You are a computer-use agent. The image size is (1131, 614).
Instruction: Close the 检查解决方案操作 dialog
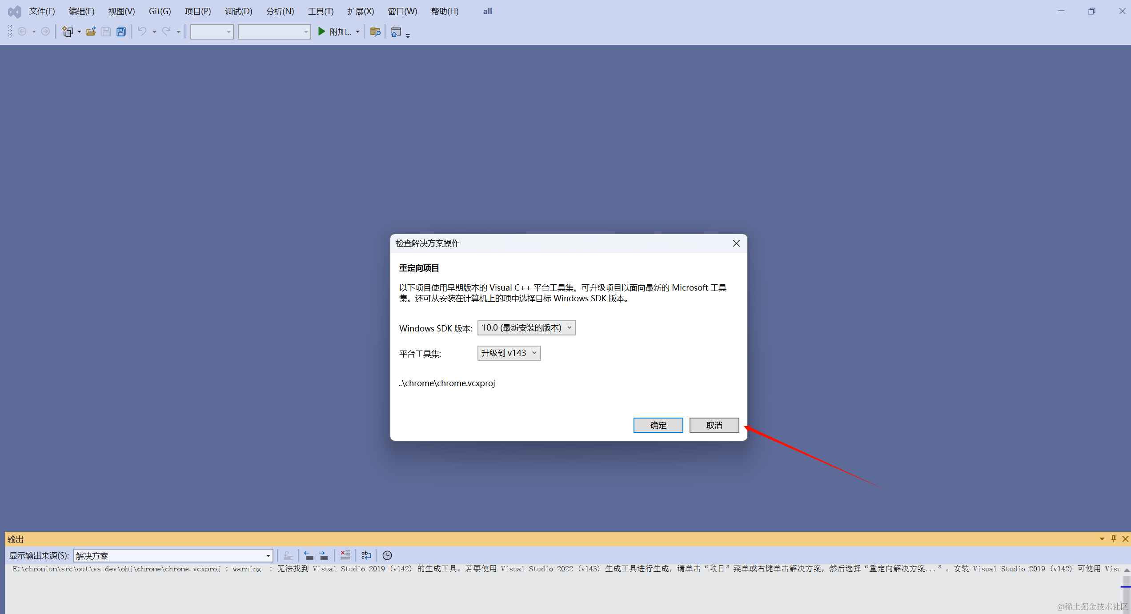pyautogui.click(x=736, y=243)
